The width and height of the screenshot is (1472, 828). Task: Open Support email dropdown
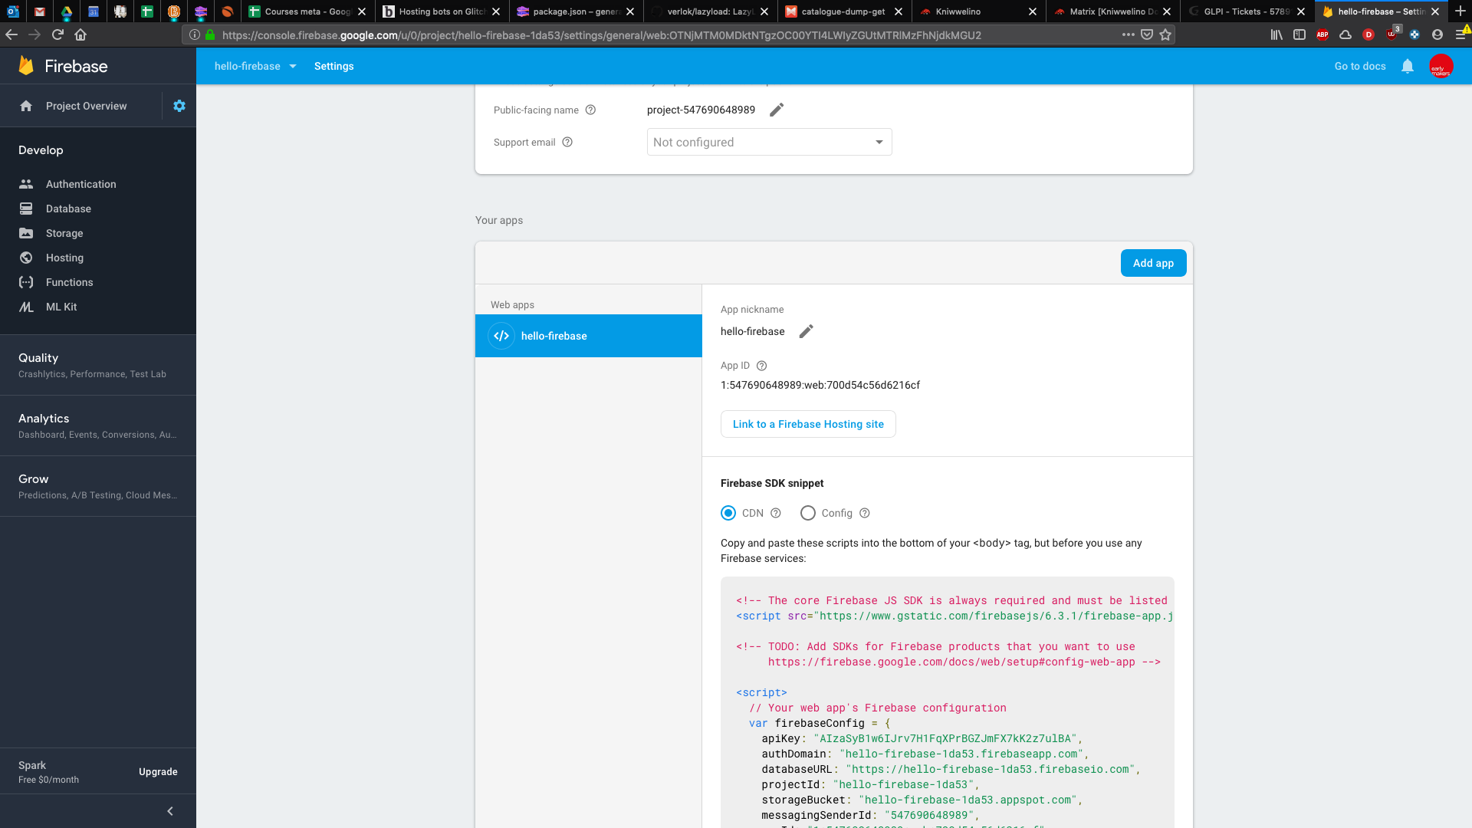[x=769, y=142]
